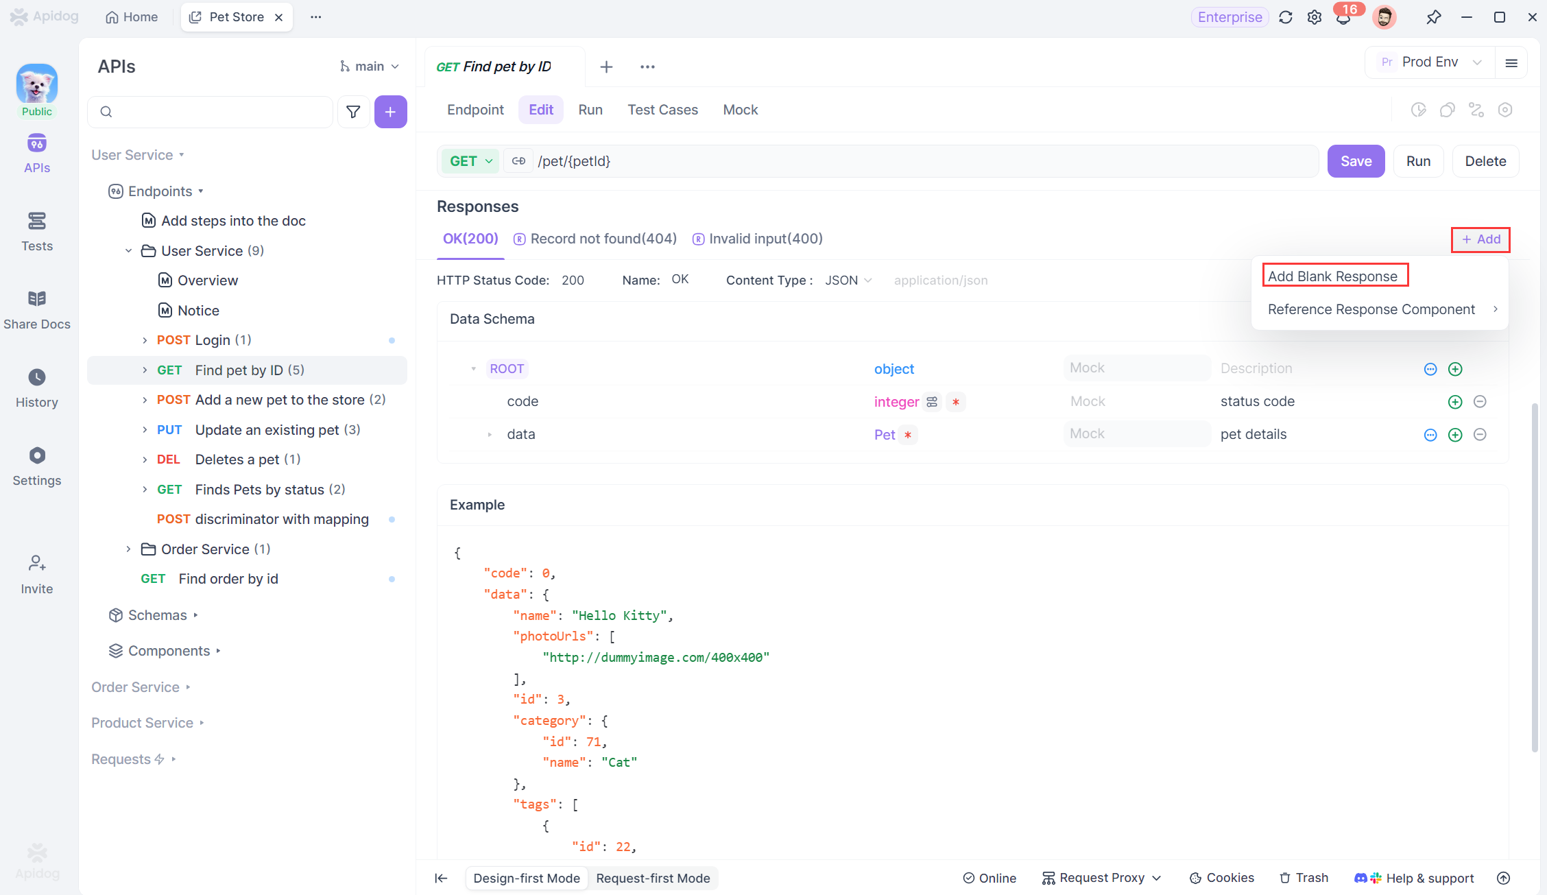This screenshot has width=1547, height=895.
Task: Open the APIs sidebar section
Action: point(37,154)
